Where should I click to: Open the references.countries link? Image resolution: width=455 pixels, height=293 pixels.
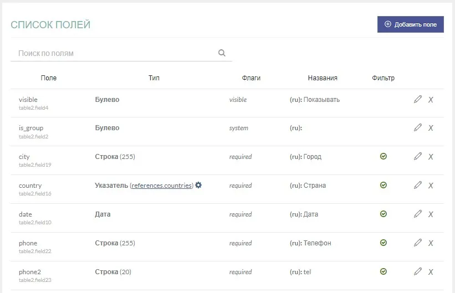tap(162, 186)
